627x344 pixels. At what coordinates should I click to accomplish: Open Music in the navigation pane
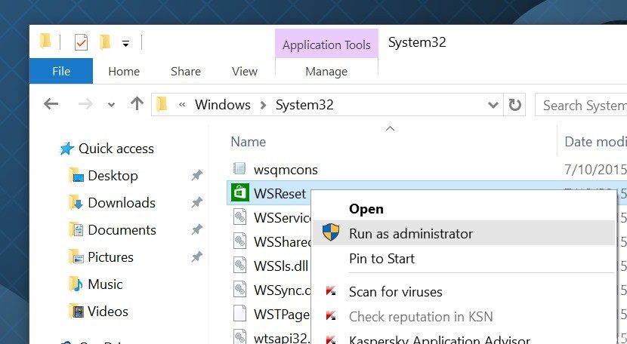tap(105, 284)
